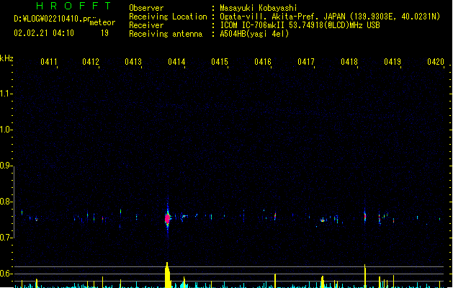Image resolution: width=453 pixels, height=288 pixels.
Task: Click observer name Masayuki Kobayashi
Action: [259, 8]
